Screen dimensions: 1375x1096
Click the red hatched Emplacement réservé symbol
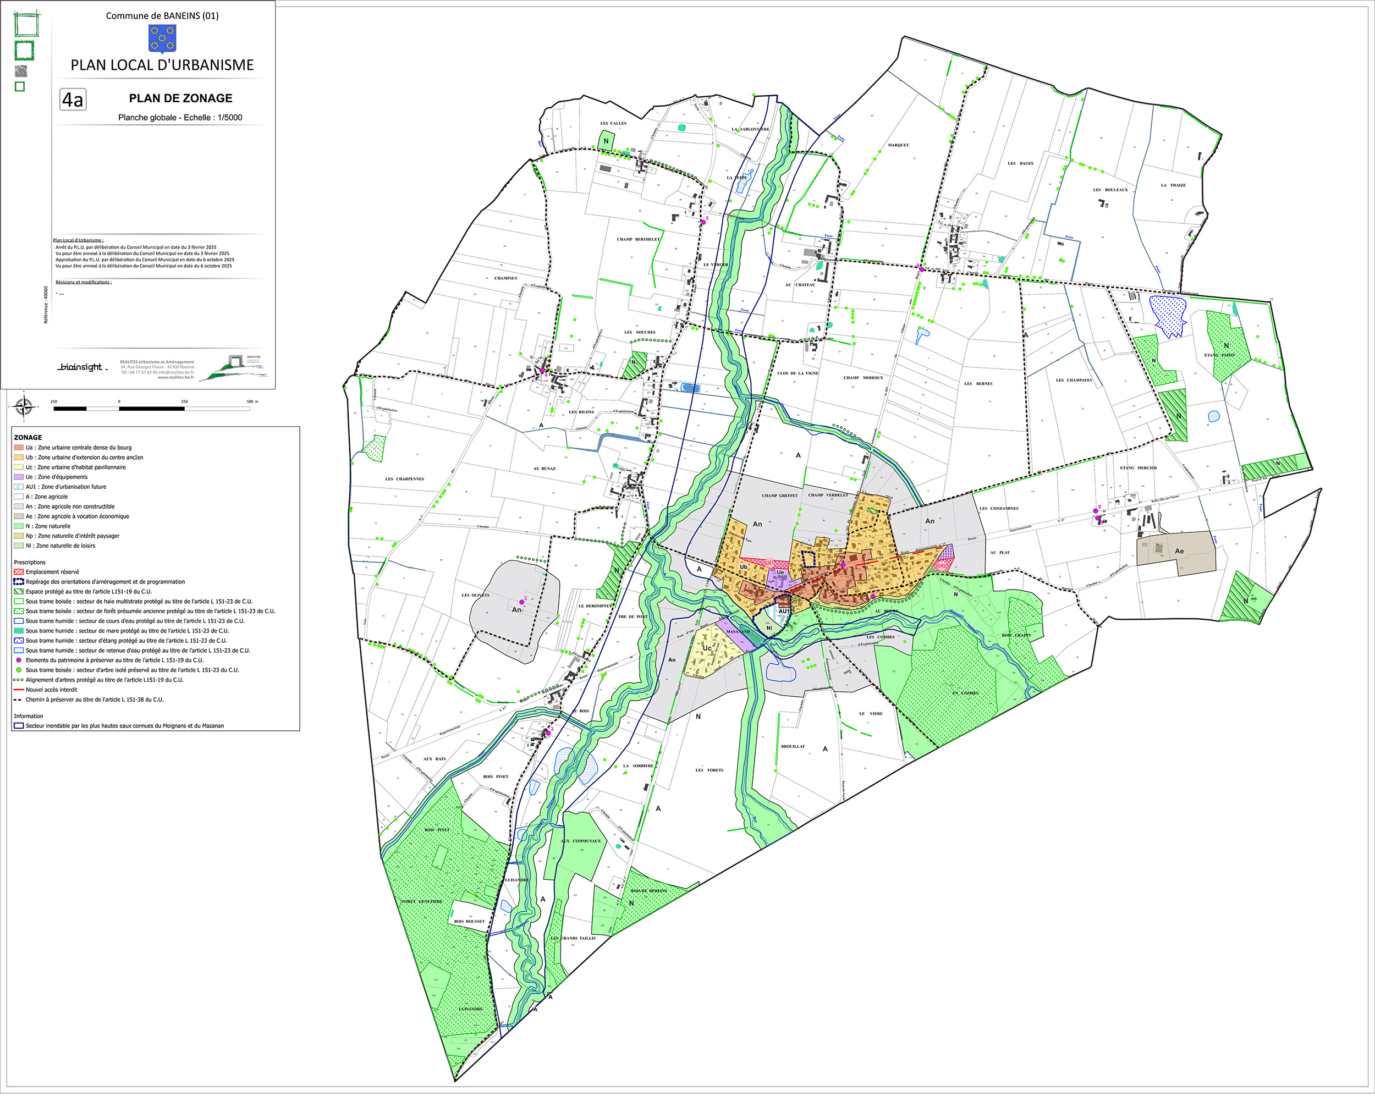click(x=19, y=572)
